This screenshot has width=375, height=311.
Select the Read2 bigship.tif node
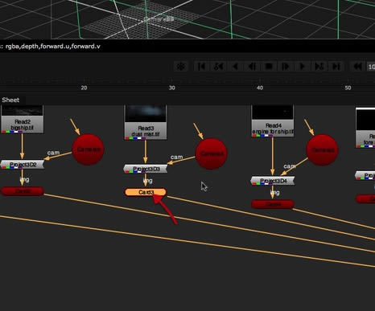pyautogui.click(x=23, y=119)
